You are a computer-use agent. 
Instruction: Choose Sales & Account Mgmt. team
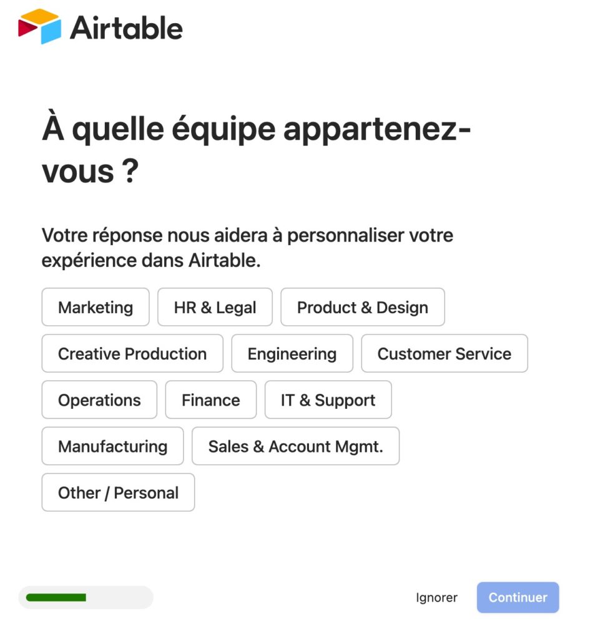295,446
